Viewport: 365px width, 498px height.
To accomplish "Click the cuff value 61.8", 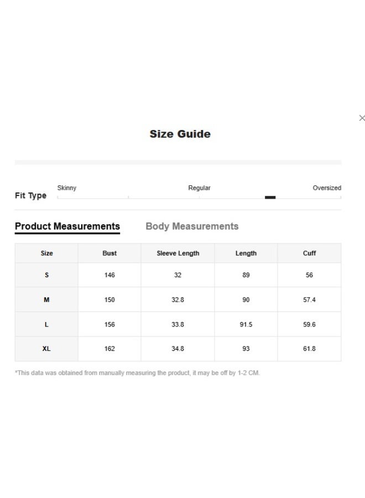I will coord(309,349).
